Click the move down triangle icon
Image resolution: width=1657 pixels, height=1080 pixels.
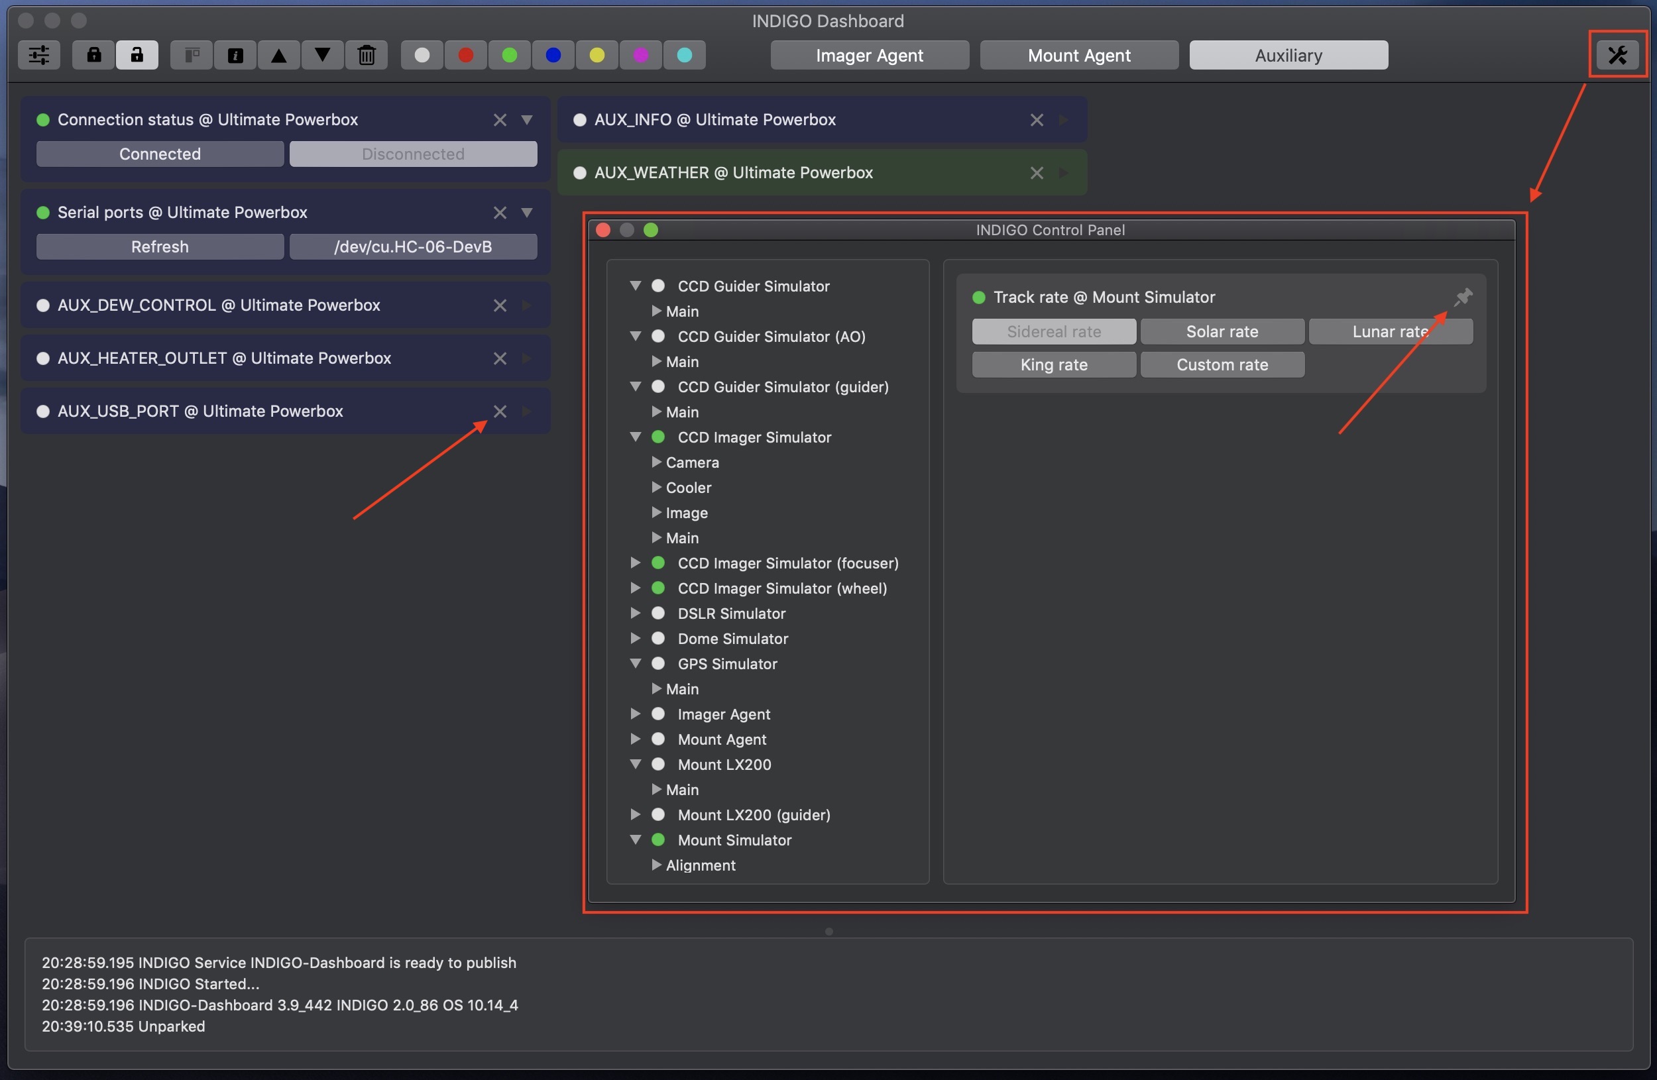(x=322, y=55)
